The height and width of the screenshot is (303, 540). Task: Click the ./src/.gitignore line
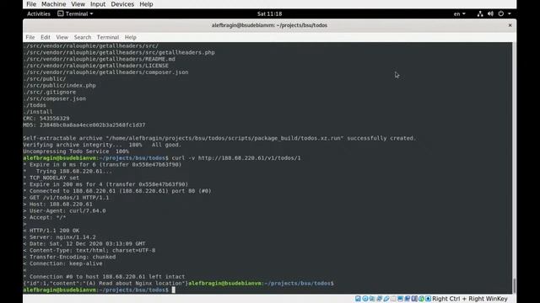pyautogui.click(x=50, y=92)
